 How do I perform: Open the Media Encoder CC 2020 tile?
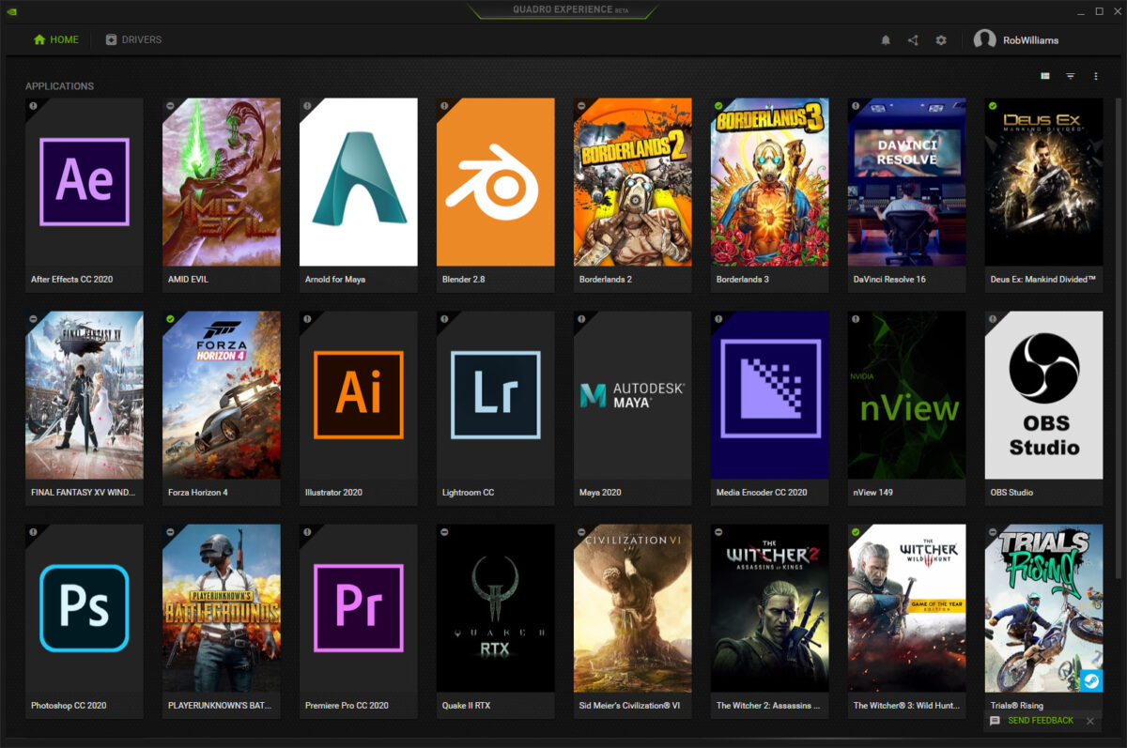pyautogui.click(x=770, y=408)
